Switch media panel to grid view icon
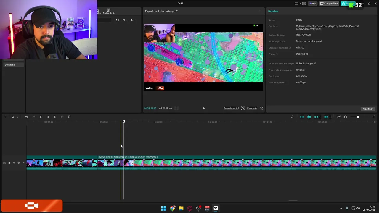379x213 pixels. click(x=117, y=20)
